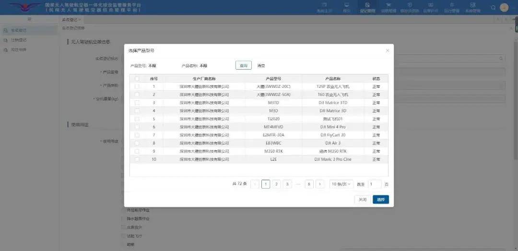Click the M3TD model cell

pos(273,103)
